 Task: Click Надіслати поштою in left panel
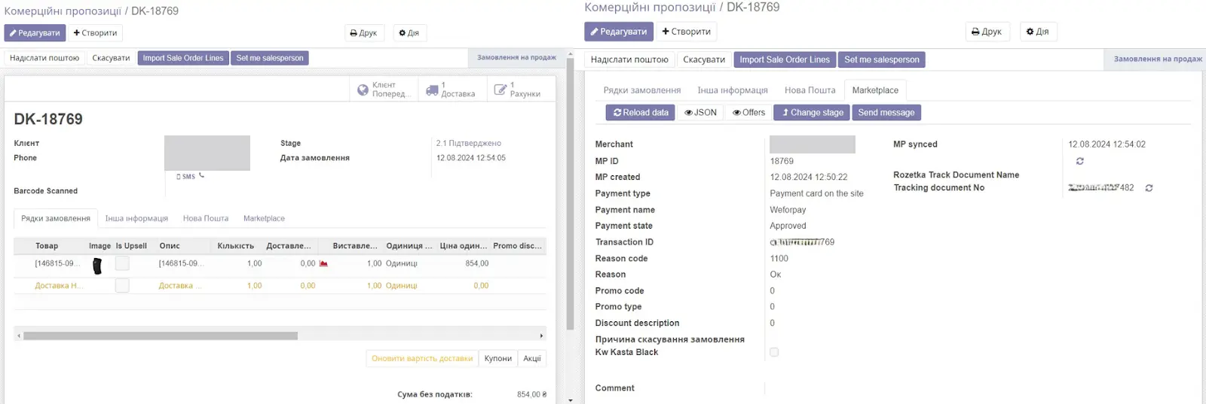[x=44, y=58]
